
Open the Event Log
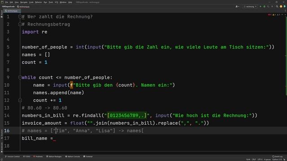pyautogui.click(x=277, y=157)
